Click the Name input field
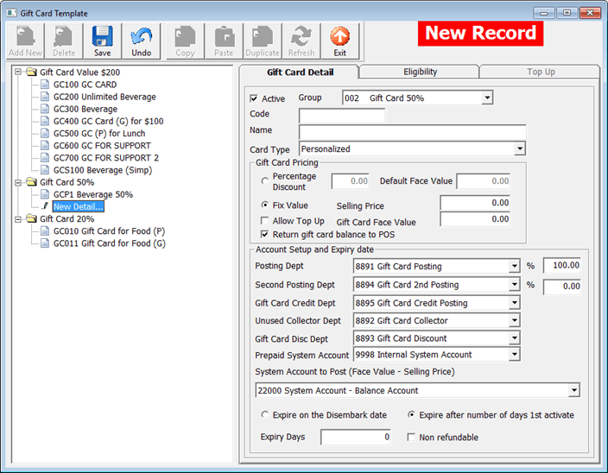608x473 pixels. coord(412,132)
